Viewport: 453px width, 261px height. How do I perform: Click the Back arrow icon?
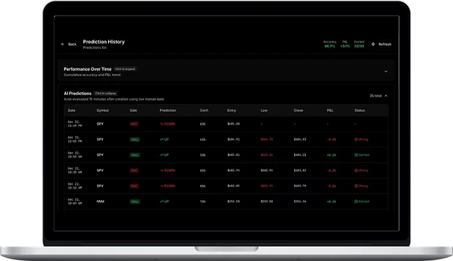click(x=63, y=44)
